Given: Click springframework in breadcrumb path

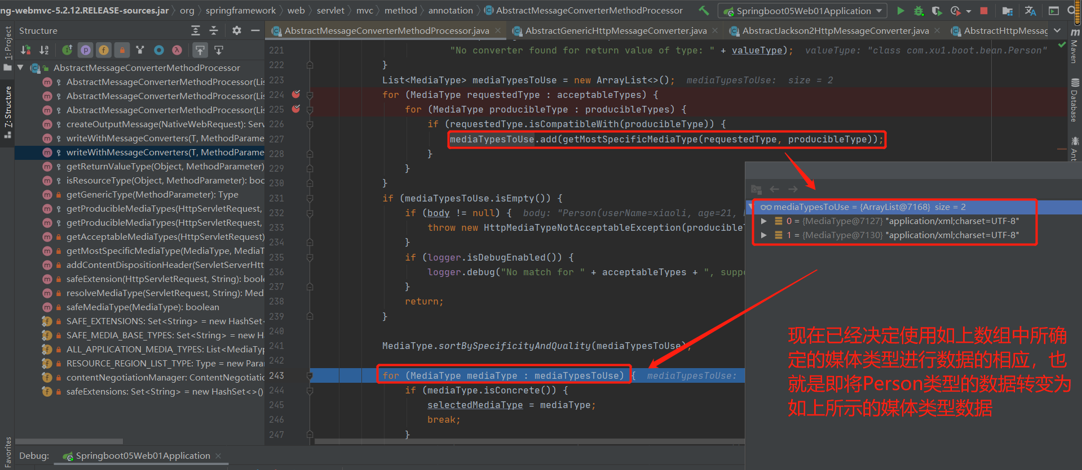Looking at the screenshot, I should point(241,10).
